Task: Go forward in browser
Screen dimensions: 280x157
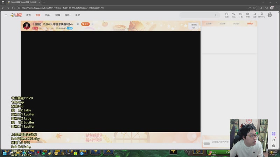Action: (8, 8)
